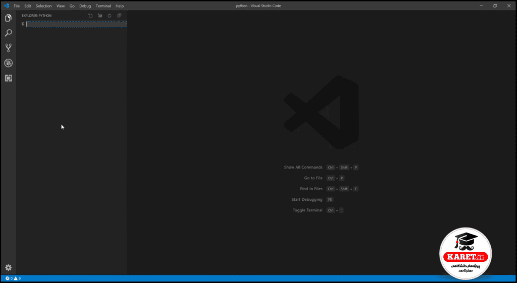Image resolution: width=517 pixels, height=283 pixels.
Task: Open the Manage gear icon
Action: [8, 267]
